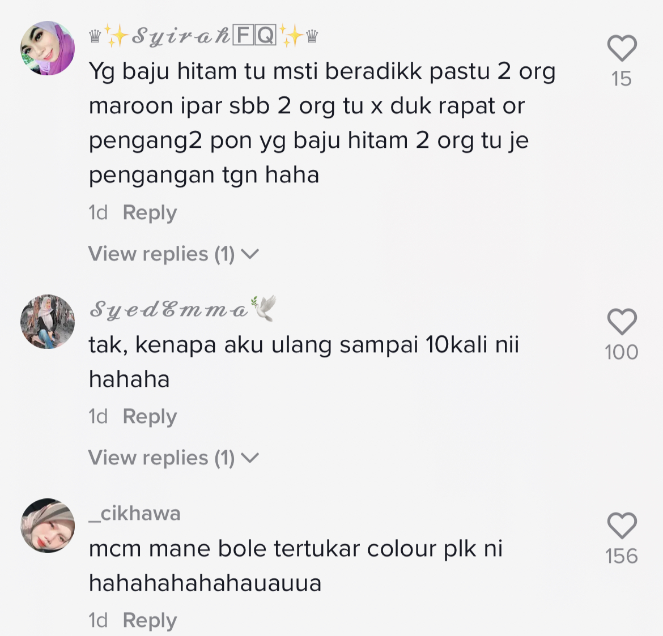Open _cikhawa's profile avatar
This screenshot has height=636, width=663.
tap(48, 526)
